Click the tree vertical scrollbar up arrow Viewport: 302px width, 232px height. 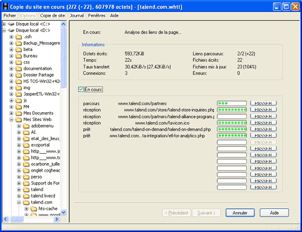[x=63, y=24]
